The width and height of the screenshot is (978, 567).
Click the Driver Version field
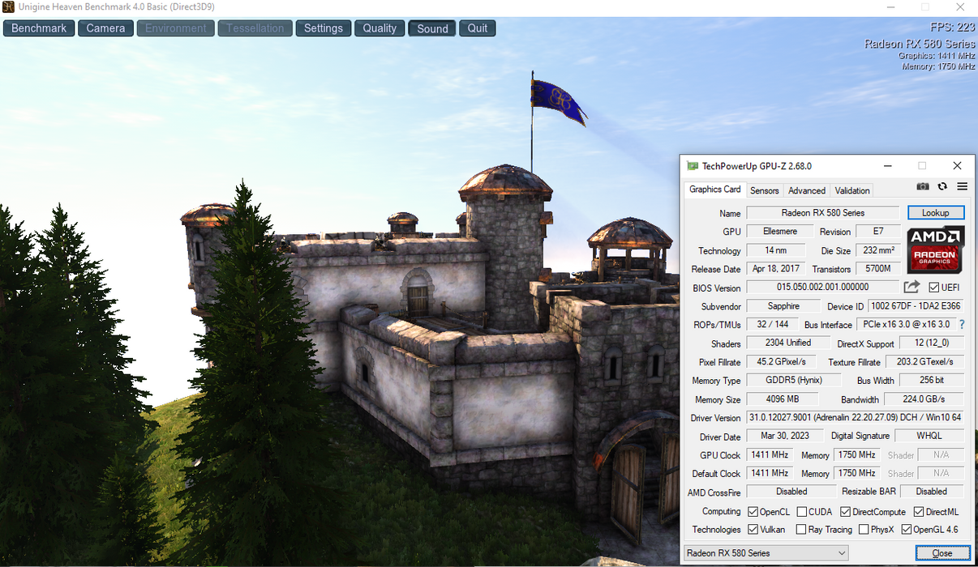855,418
